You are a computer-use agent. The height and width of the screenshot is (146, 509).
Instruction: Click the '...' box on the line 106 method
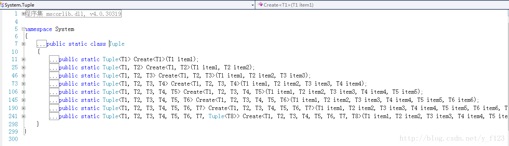tap(54, 92)
